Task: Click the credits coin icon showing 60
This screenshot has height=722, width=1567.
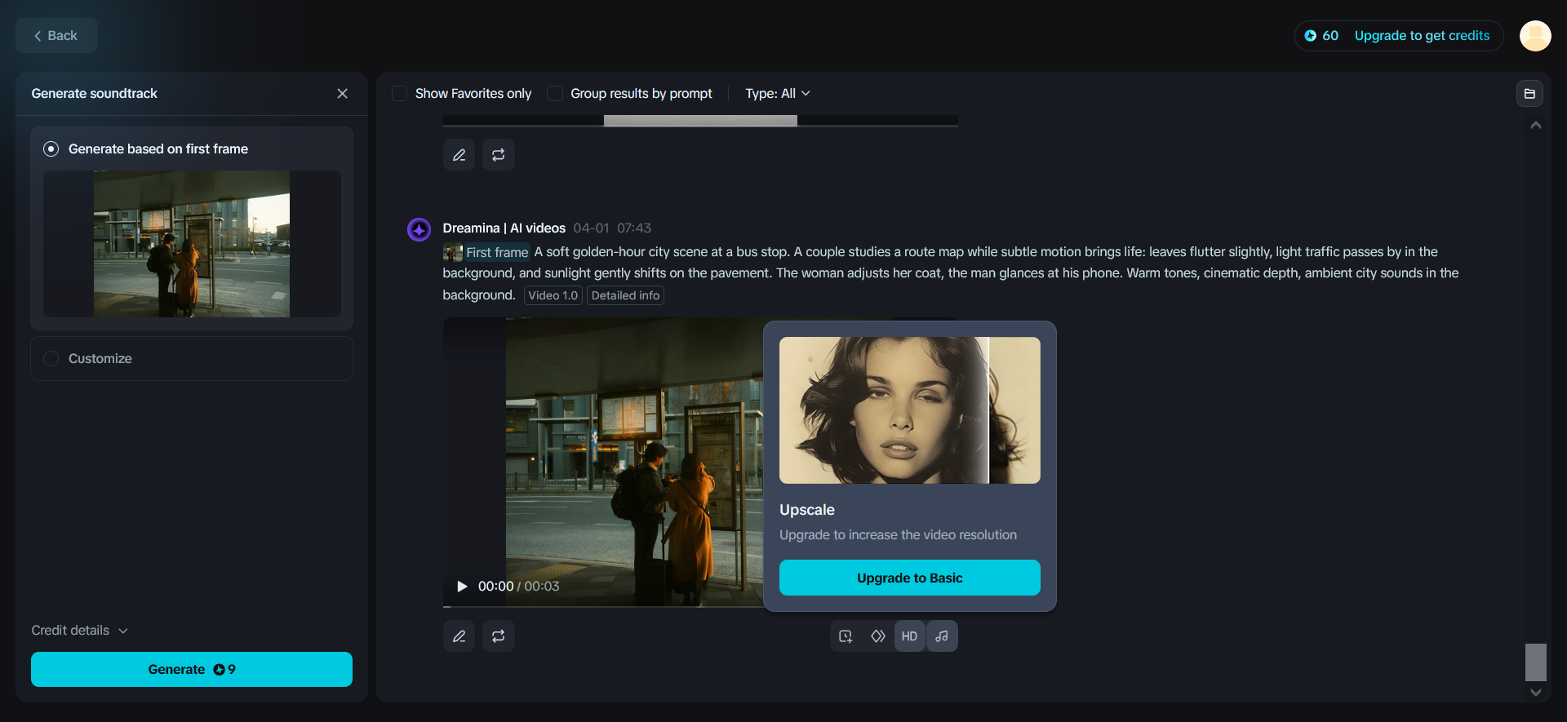Action: (x=1310, y=36)
